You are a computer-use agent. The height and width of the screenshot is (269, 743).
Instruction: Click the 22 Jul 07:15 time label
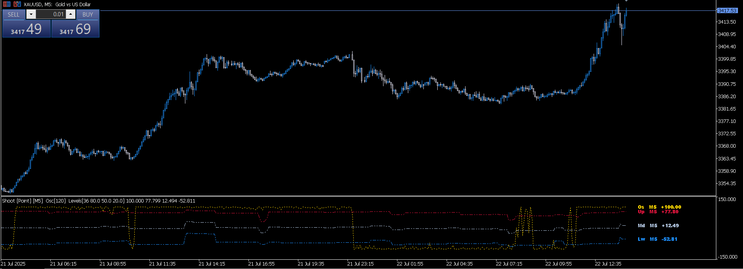pyautogui.click(x=509, y=264)
